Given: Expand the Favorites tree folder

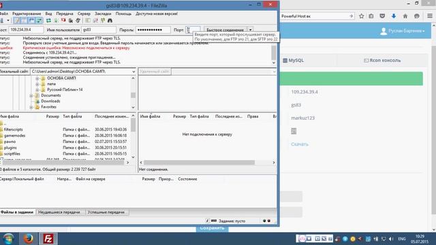Looking at the screenshot, I should (31, 107).
